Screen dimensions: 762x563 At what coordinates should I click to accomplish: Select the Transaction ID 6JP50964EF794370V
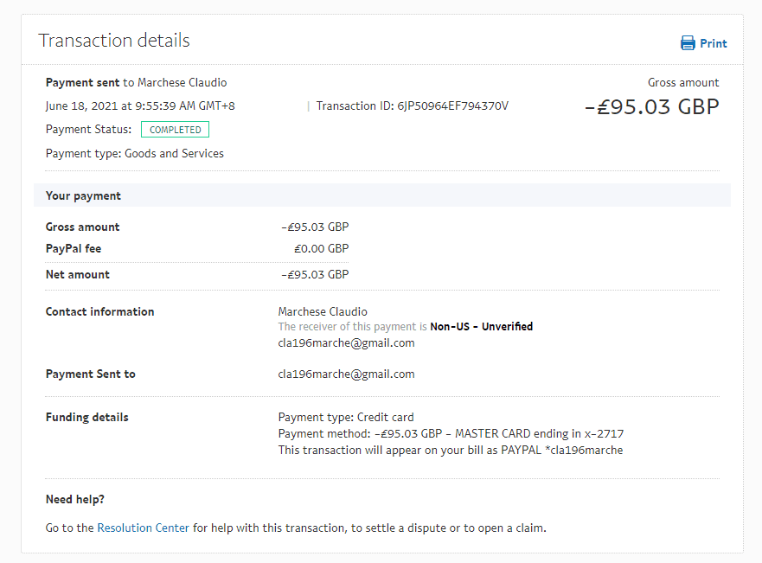453,106
